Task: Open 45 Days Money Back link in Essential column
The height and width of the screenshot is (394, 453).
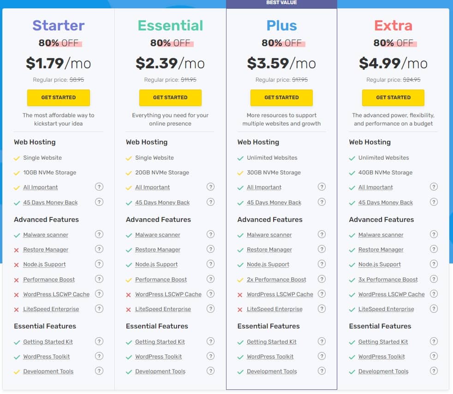Action: coord(162,203)
